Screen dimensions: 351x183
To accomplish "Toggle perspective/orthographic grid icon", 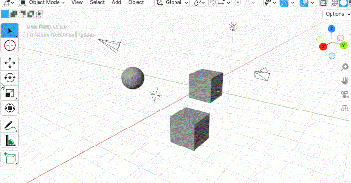I will pos(345,108).
